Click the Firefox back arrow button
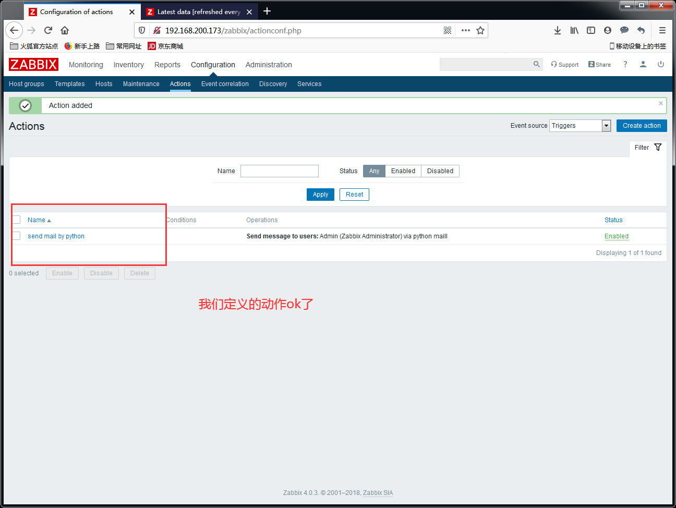Viewport: 676px width, 508px height. (14, 30)
